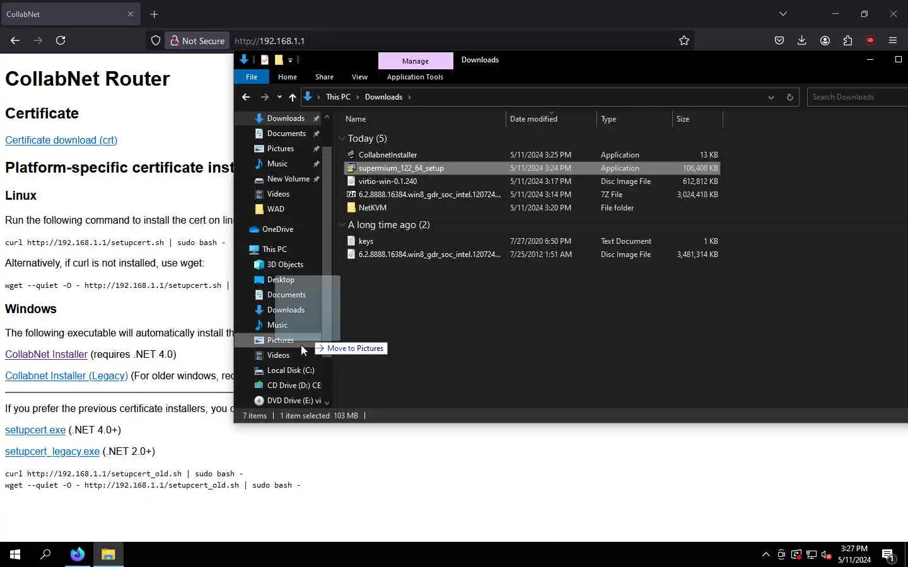The height and width of the screenshot is (567, 908).
Task: Click the setupcert.exe link
Action: [35, 430]
